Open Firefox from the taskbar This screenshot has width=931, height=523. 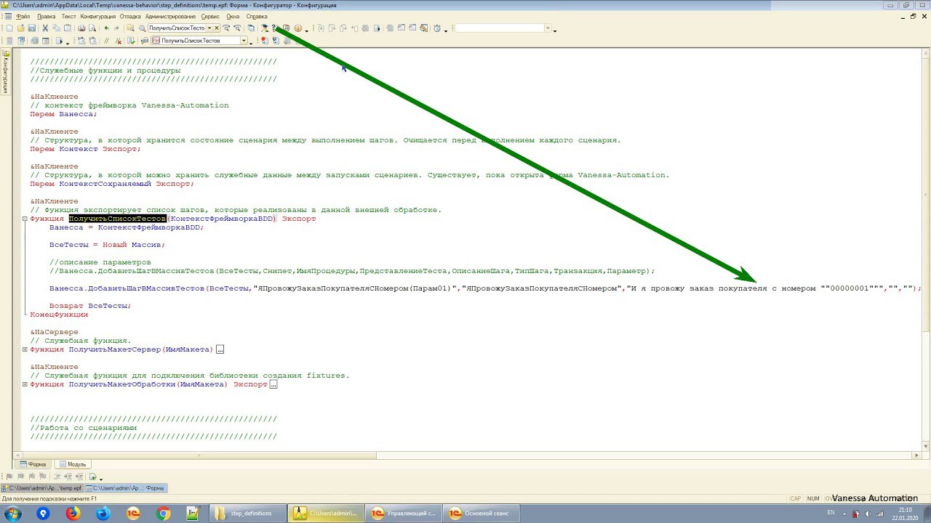pyautogui.click(x=73, y=514)
